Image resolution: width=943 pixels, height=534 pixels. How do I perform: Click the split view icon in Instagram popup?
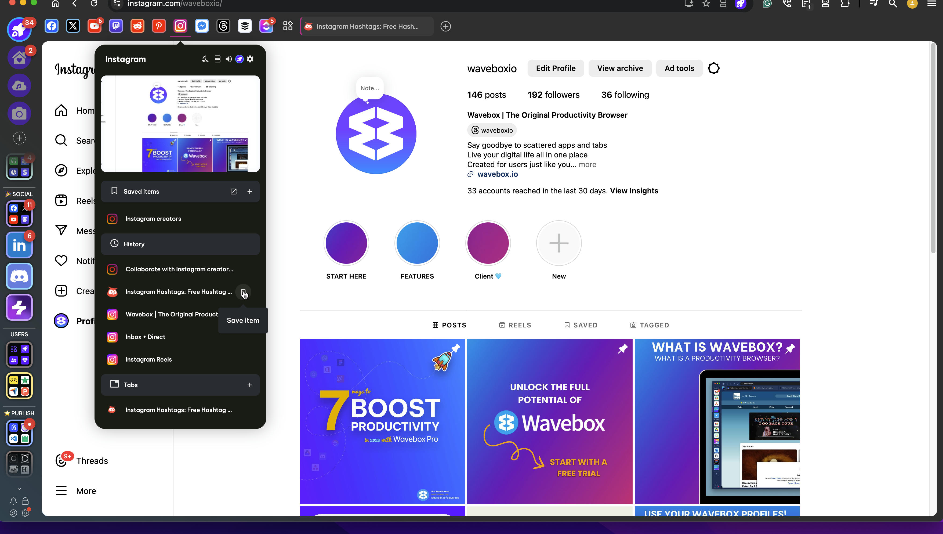point(217,59)
